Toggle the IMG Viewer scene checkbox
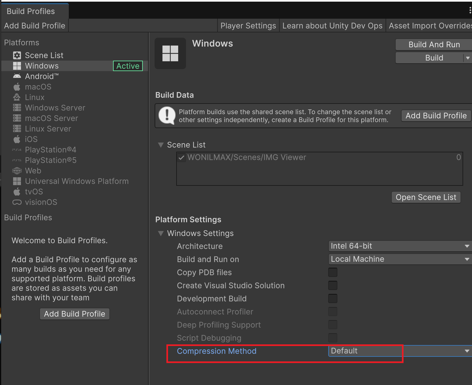 pyautogui.click(x=181, y=158)
